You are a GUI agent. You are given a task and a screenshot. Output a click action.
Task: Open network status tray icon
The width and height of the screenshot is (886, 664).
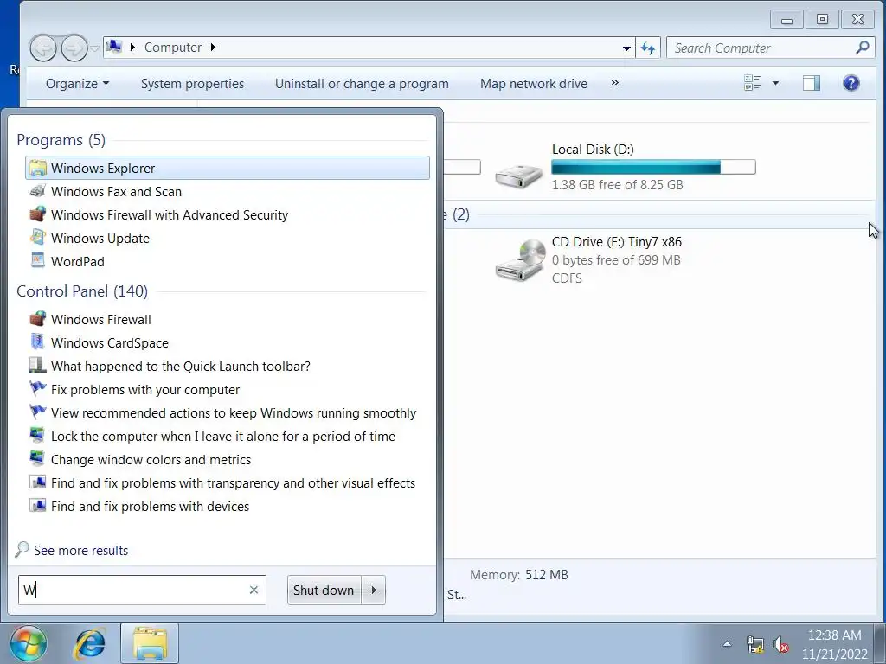click(x=754, y=644)
